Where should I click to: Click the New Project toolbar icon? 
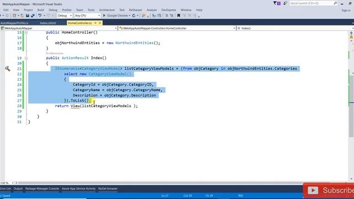tap(14, 15)
